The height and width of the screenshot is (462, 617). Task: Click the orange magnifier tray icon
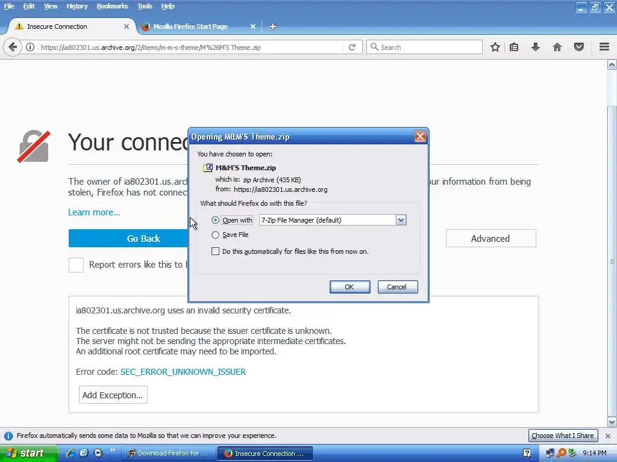pos(561,454)
